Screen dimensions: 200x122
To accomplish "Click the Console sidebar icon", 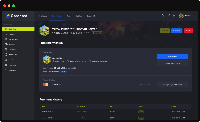I will coord(6,34).
